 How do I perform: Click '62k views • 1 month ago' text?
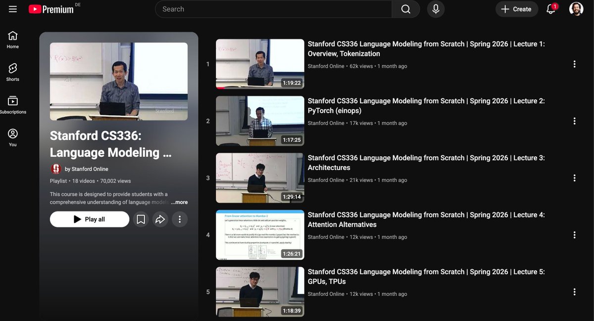379,66
